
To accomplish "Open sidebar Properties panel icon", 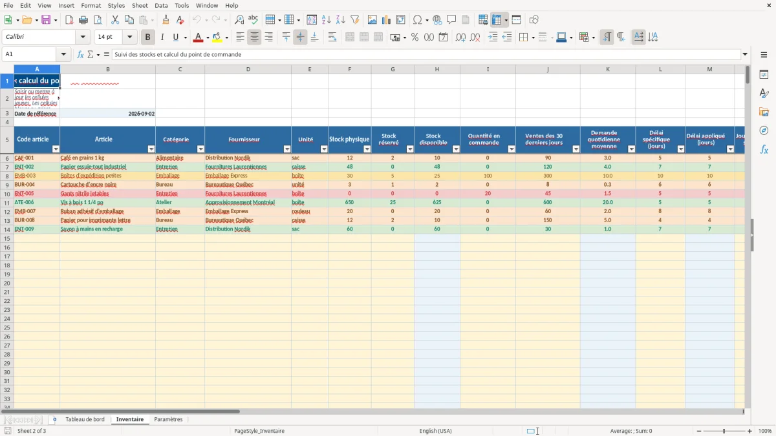I will 764,75.
